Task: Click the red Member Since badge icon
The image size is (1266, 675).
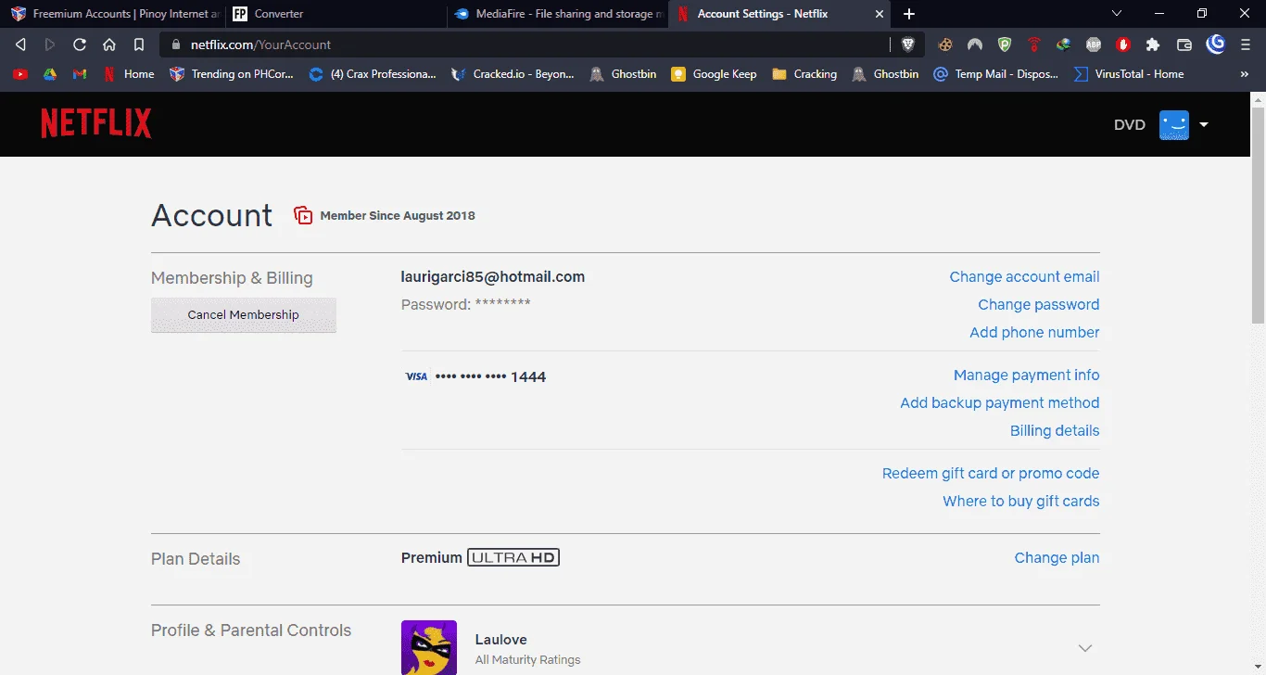Action: (303, 215)
